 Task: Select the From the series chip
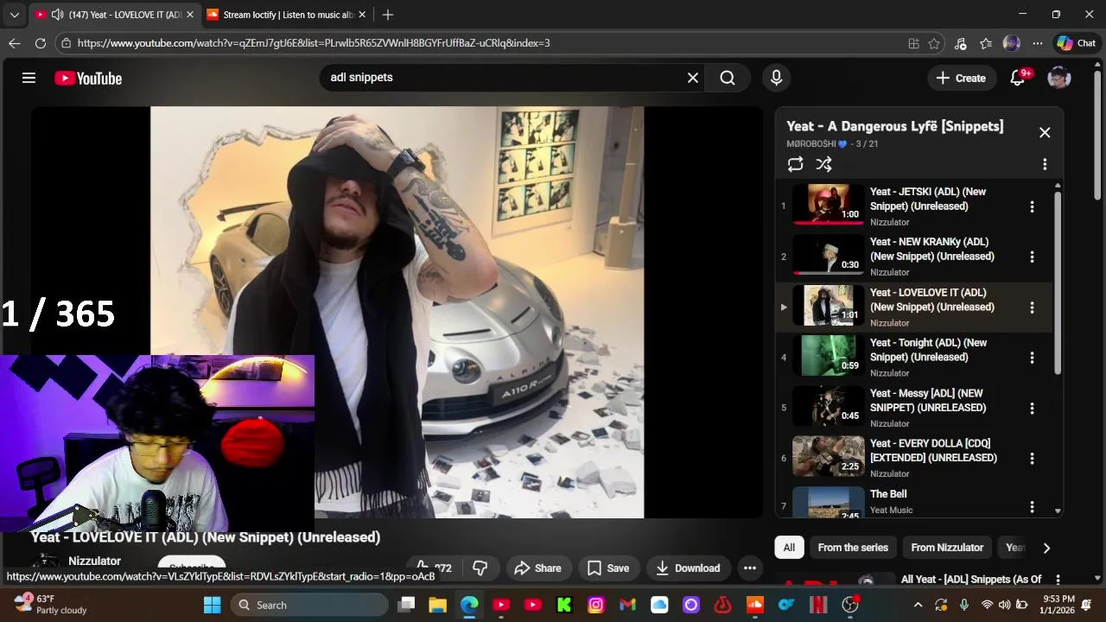tap(853, 548)
